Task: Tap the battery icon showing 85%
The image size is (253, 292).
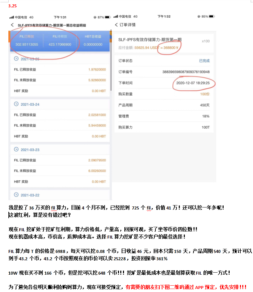Action: coord(212,16)
